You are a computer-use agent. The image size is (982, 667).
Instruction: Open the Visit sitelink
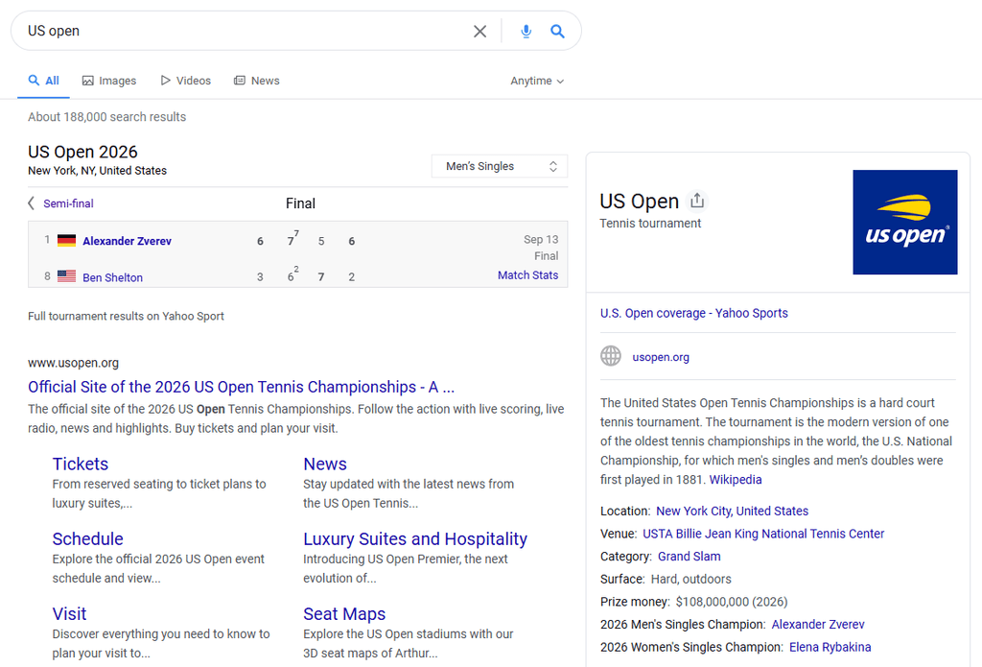69,613
